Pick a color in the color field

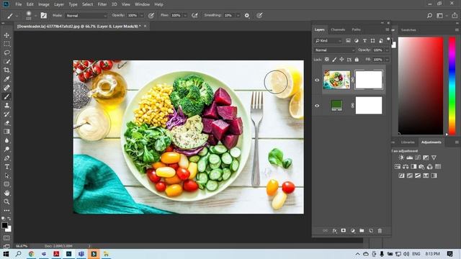click(421, 86)
